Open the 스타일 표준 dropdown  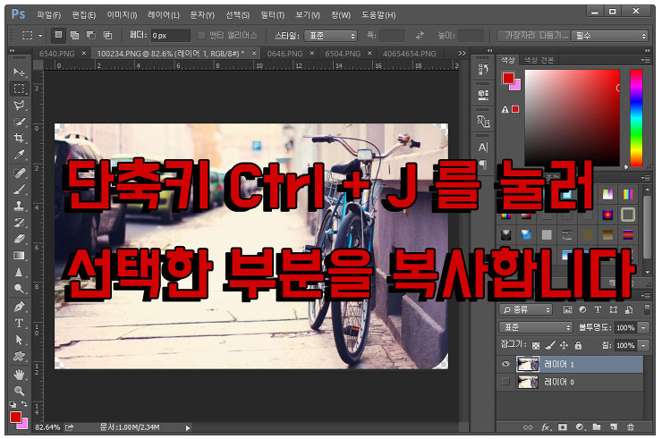tap(331, 36)
